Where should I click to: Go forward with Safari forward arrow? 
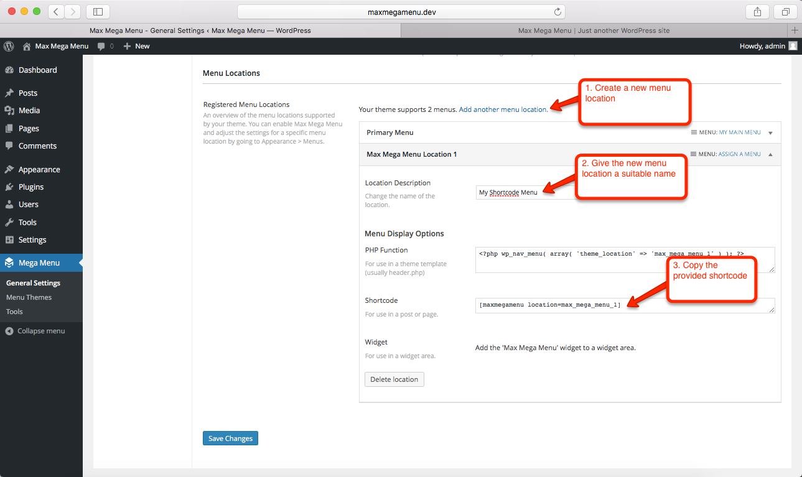point(72,12)
